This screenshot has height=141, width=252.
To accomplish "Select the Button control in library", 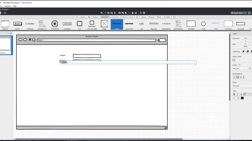I will click(x=17, y=25).
